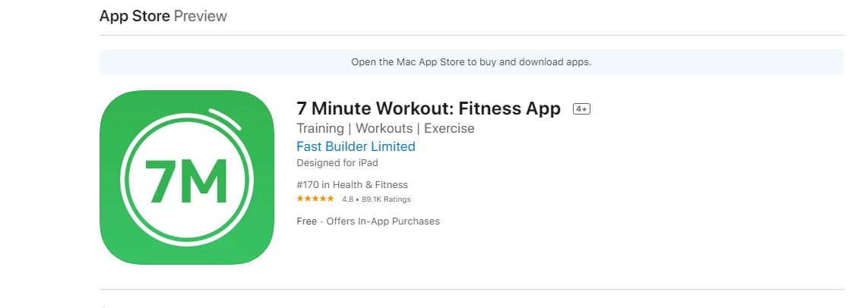Click the App Store header title

tap(134, 16)
